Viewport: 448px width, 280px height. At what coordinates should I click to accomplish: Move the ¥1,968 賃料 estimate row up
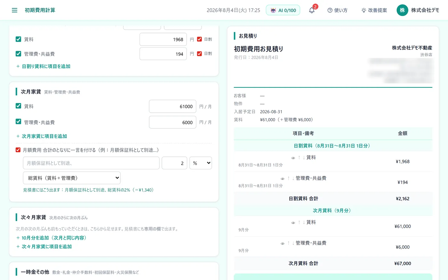[x=299, y=157]
